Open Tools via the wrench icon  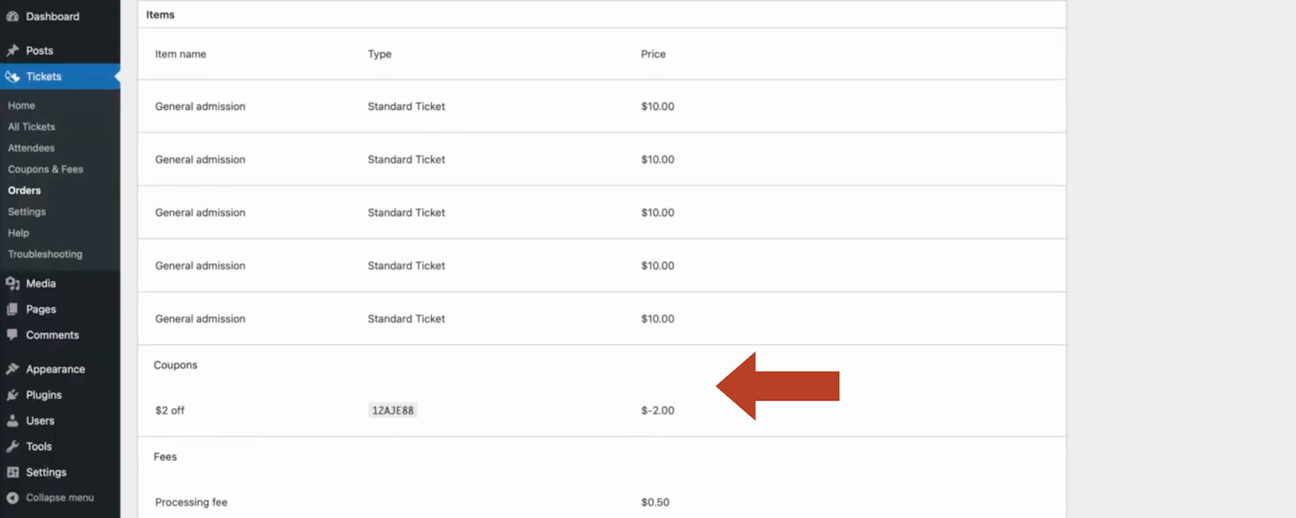pos(13,446)
